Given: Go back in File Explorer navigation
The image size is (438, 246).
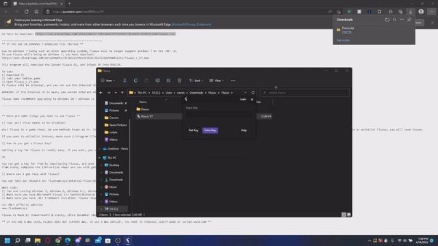Looking at the screenshot, I should 101,93.
